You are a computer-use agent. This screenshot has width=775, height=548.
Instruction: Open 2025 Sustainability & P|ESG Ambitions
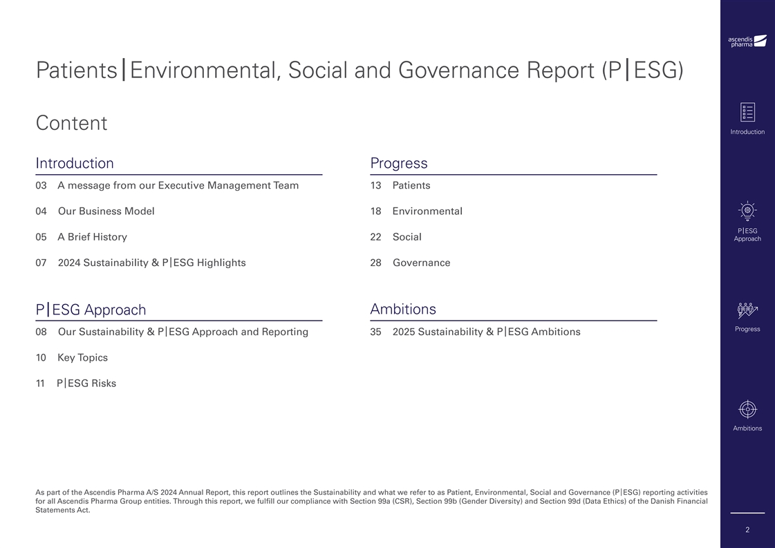pyautogui.click(x=486, y=332)
